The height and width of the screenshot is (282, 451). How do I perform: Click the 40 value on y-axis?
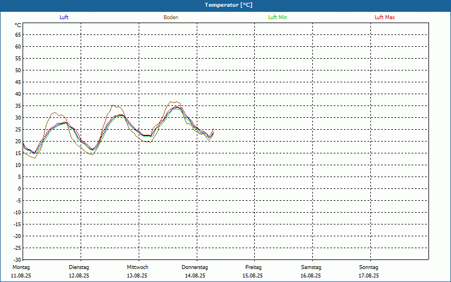[18, 94]
